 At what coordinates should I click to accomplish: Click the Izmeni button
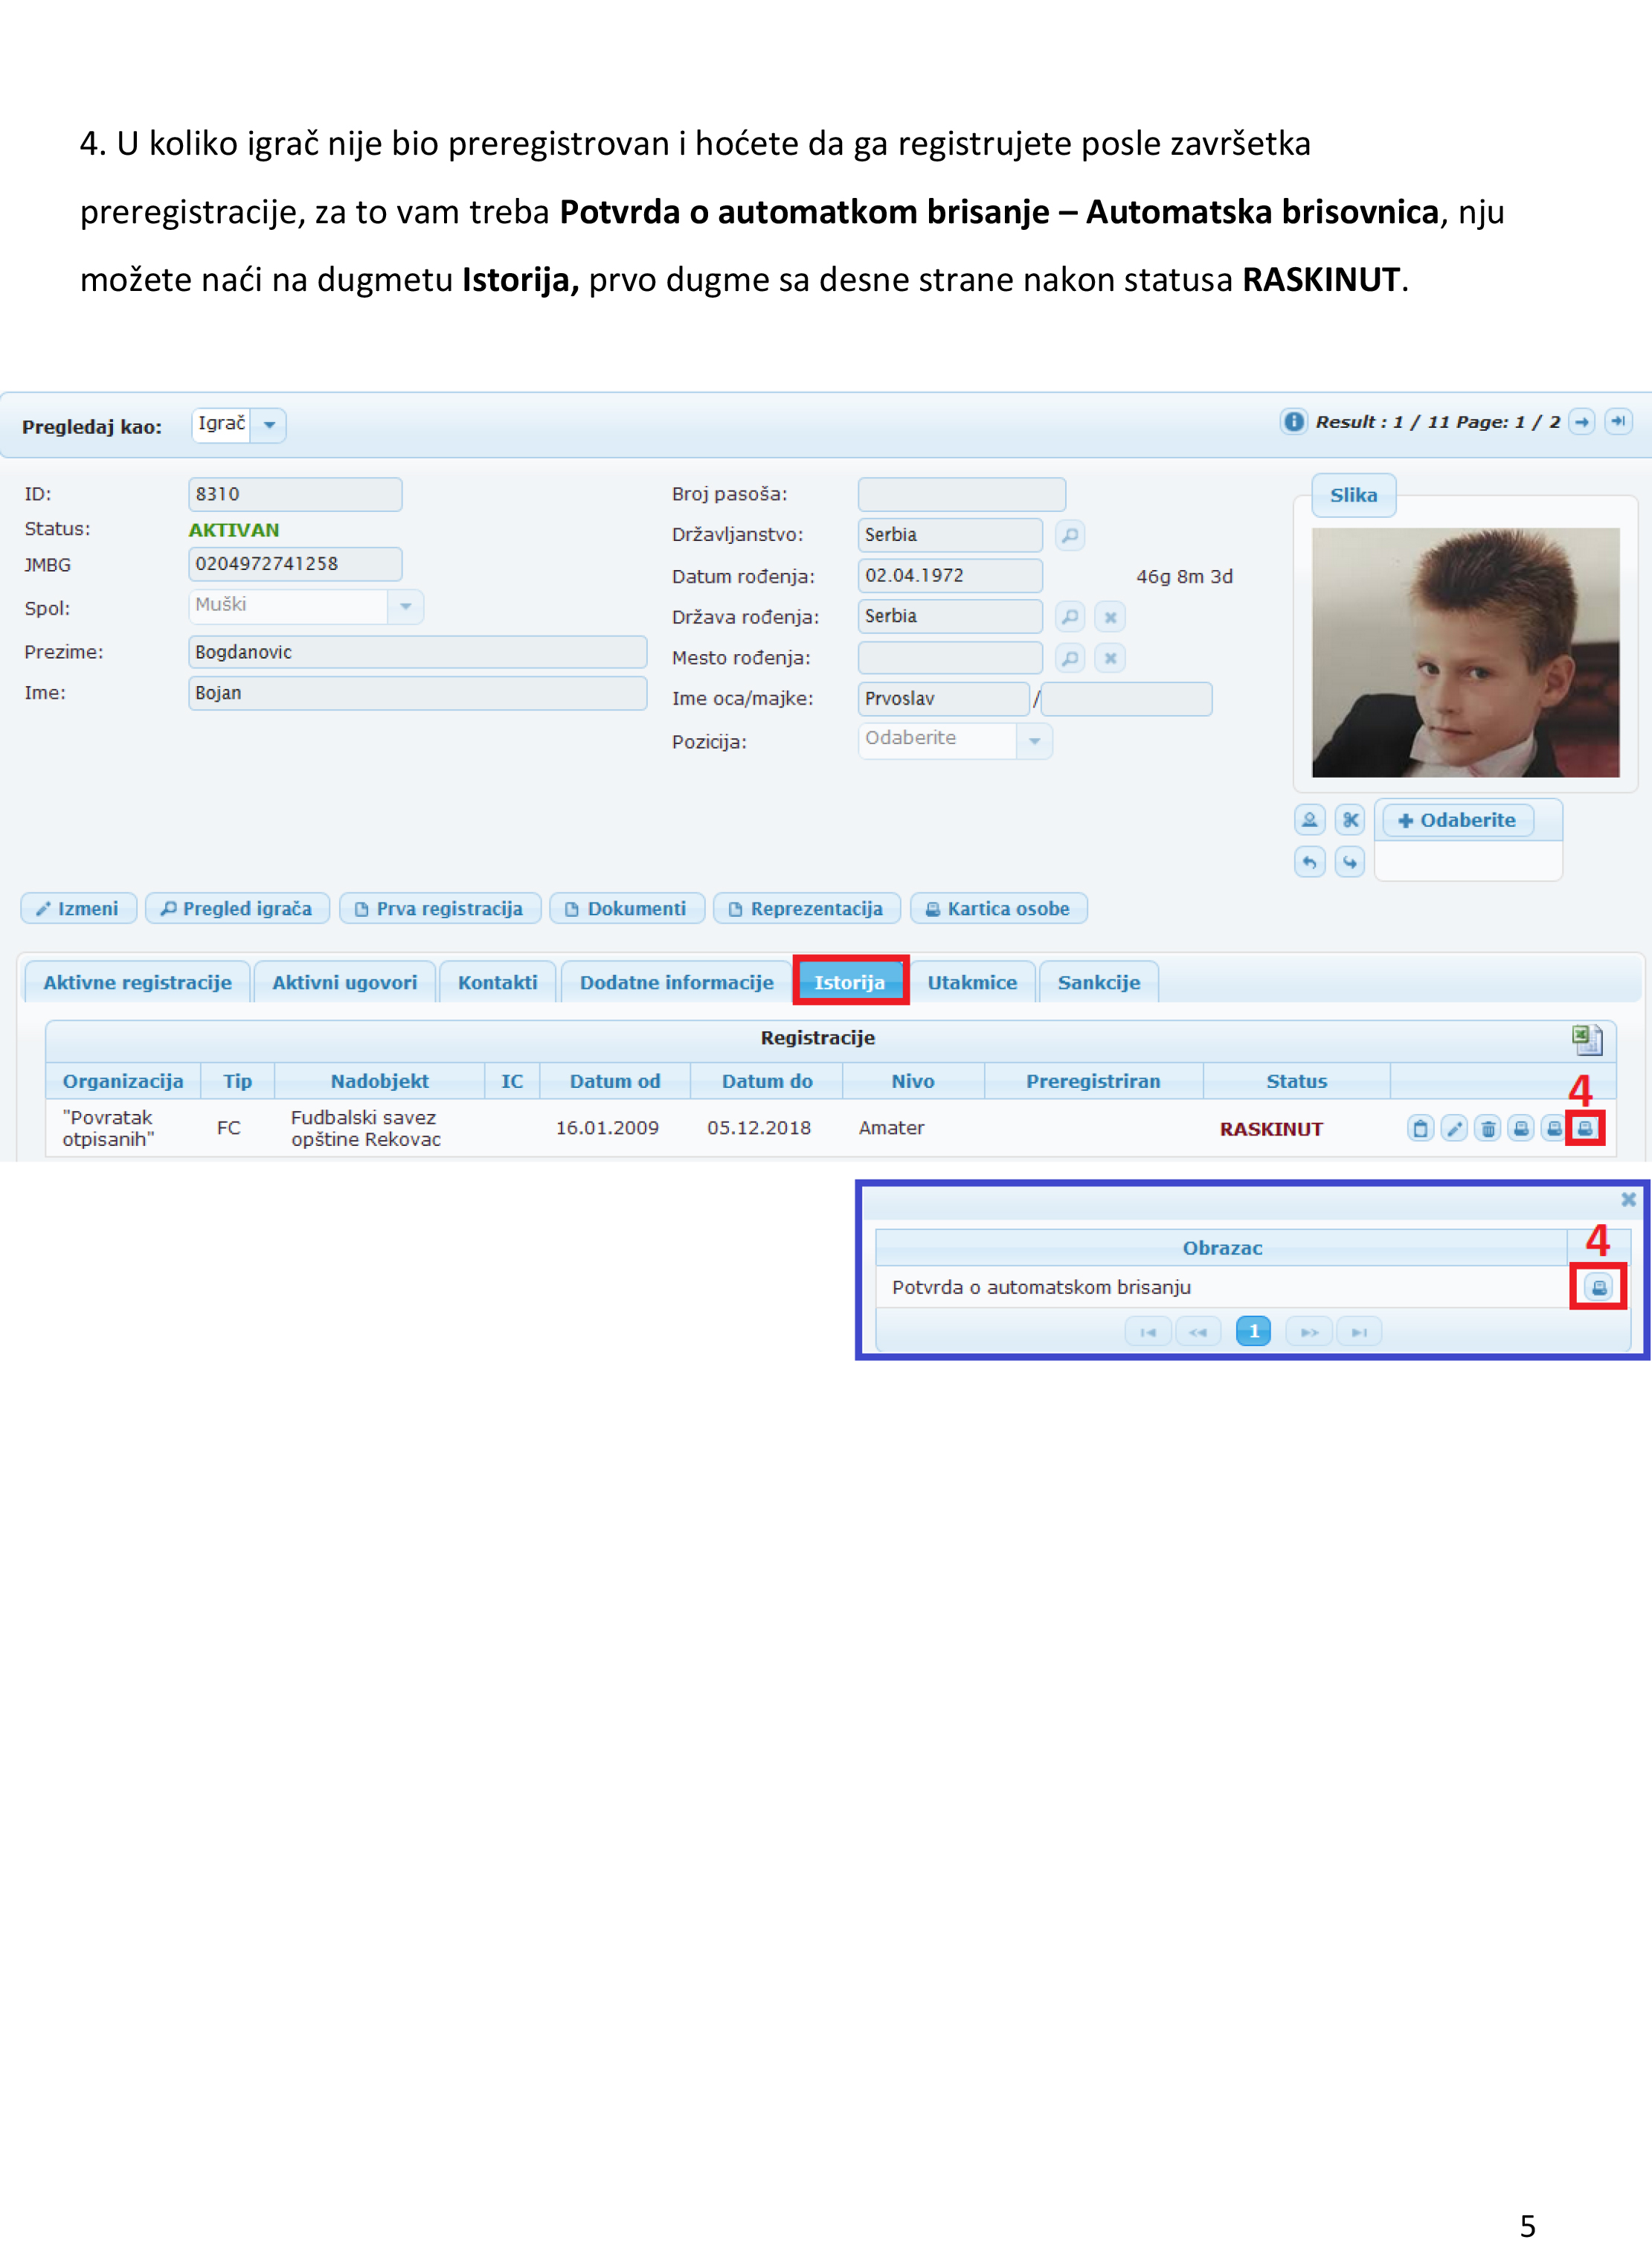[x=78, y=909]
